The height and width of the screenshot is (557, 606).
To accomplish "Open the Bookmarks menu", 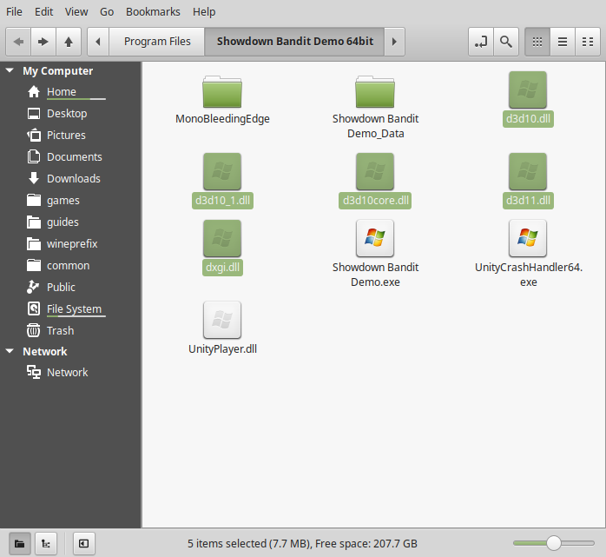I will click(153, 12).
